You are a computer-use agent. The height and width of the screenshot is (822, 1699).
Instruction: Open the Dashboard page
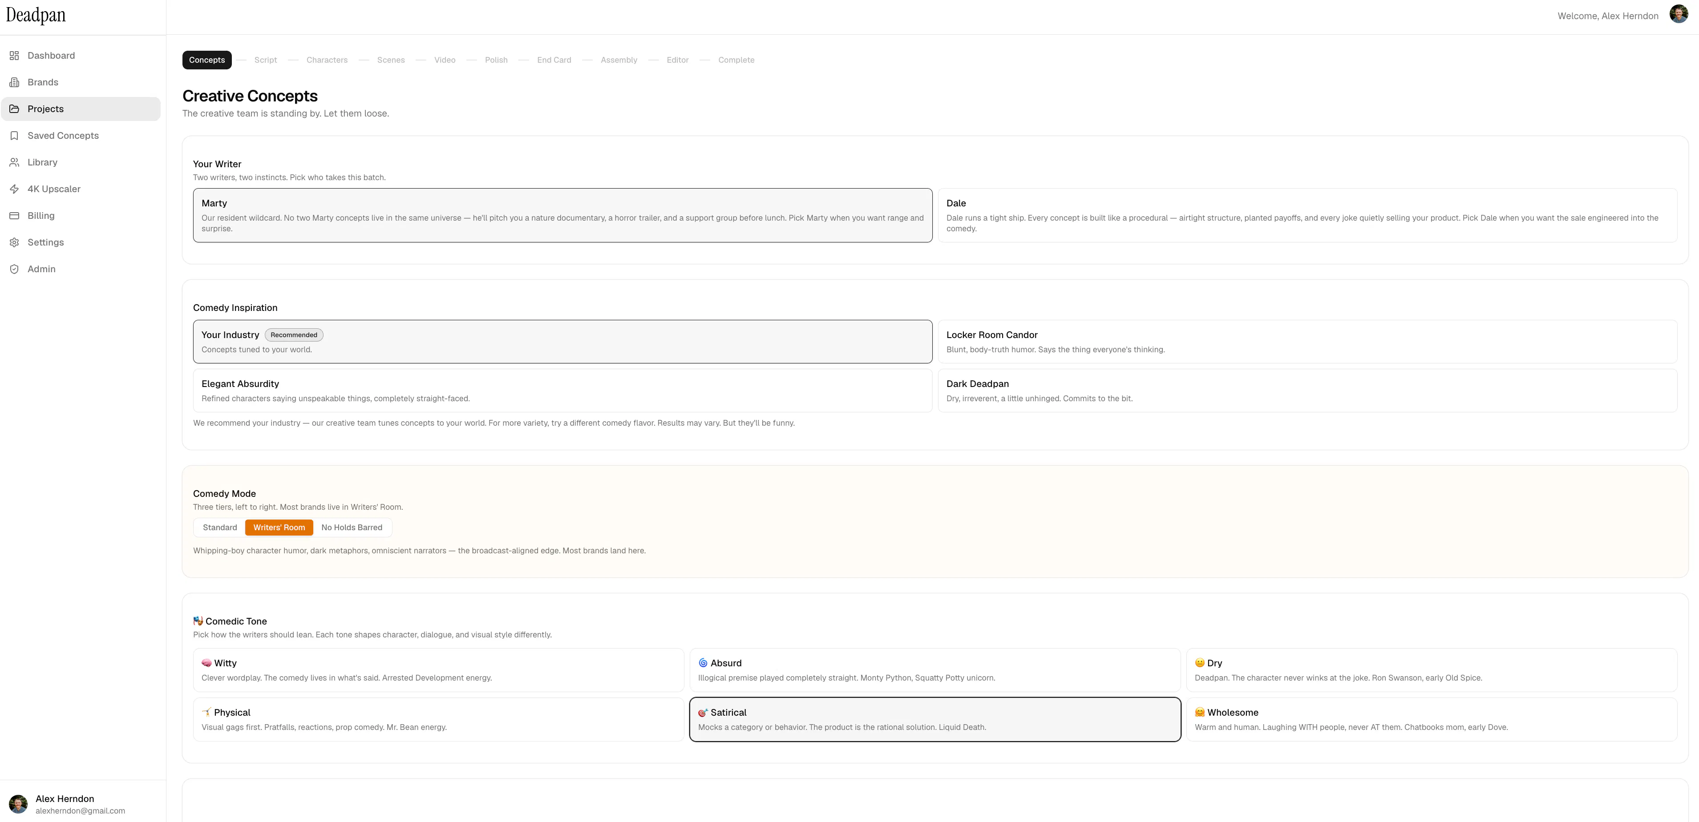[81, 55]
